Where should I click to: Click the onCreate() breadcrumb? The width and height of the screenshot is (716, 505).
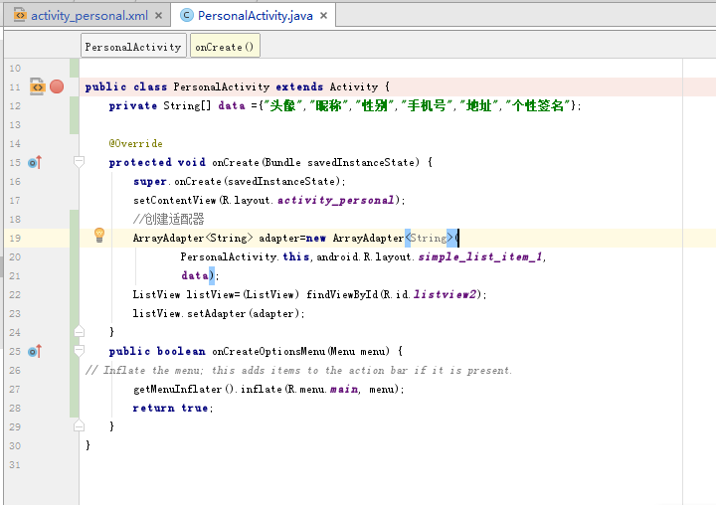pos(225,47)
